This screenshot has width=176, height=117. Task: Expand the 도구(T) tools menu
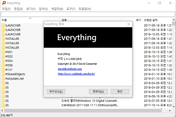pyautogui.click(x=71, y=9)
